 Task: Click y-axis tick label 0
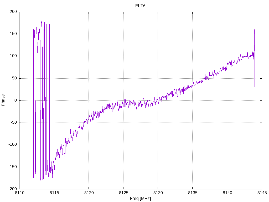[16, 100]
